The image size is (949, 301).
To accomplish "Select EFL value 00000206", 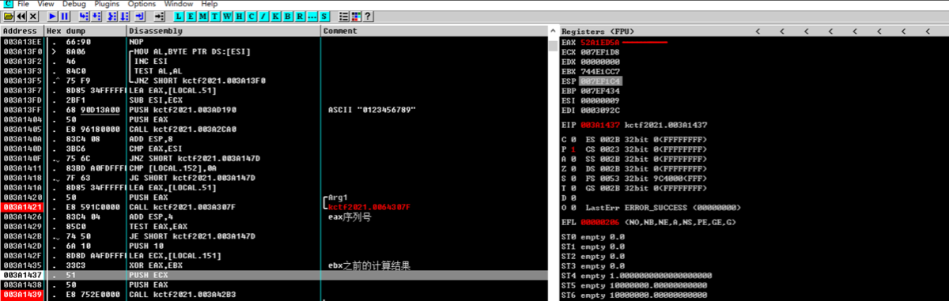I will [x=599, y=222].
